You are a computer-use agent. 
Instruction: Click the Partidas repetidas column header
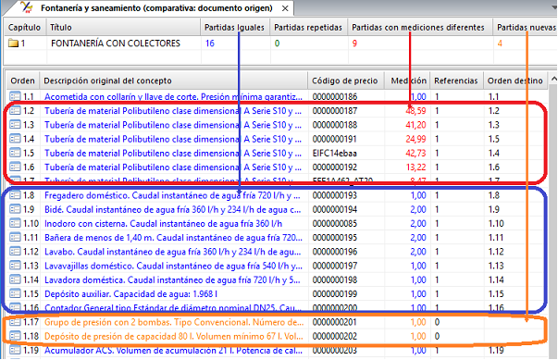click(308, 28)
